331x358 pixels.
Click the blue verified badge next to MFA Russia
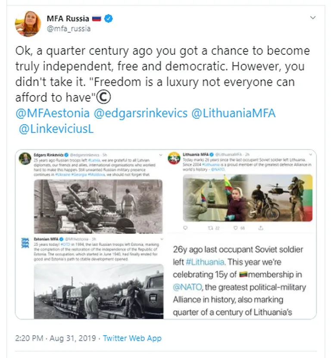coord(108,19)
